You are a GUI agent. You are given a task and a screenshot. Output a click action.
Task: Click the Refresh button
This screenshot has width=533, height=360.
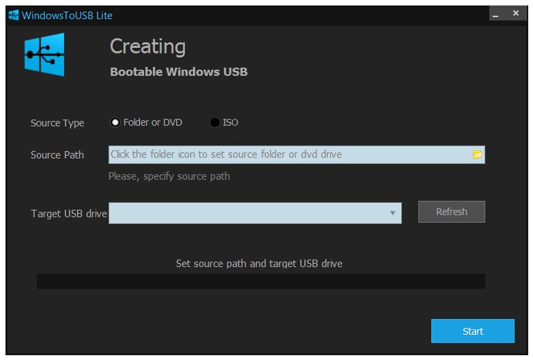click(451, 212)
